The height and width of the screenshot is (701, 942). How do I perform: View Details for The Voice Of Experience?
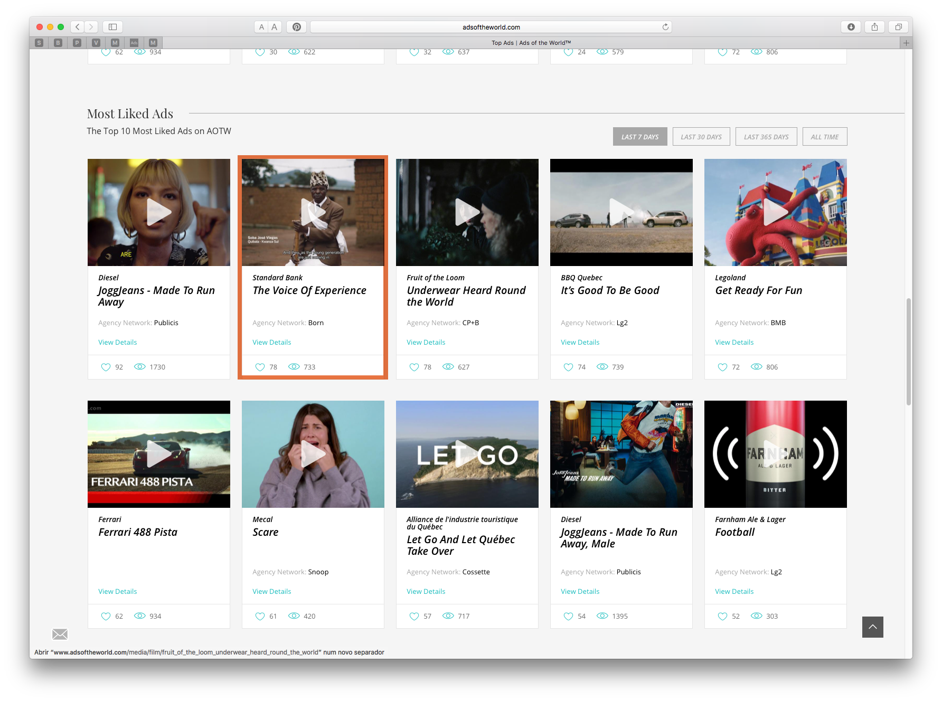[272, 342]
